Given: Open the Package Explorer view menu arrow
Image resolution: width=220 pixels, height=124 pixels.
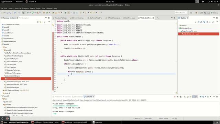Looking at the screenshot, I should (x=49, y=22).
